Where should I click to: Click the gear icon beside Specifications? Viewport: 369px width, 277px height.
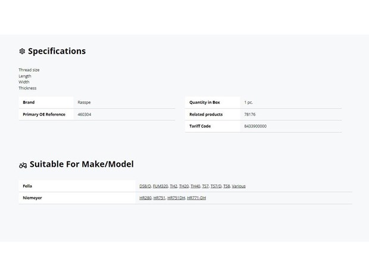coord(22,51)
